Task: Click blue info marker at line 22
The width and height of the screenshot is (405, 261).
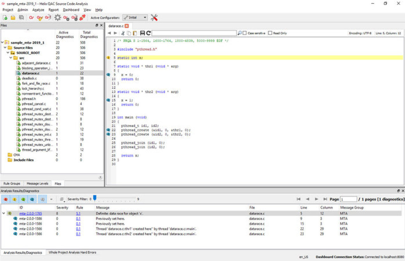Action: tap(108, 130)
